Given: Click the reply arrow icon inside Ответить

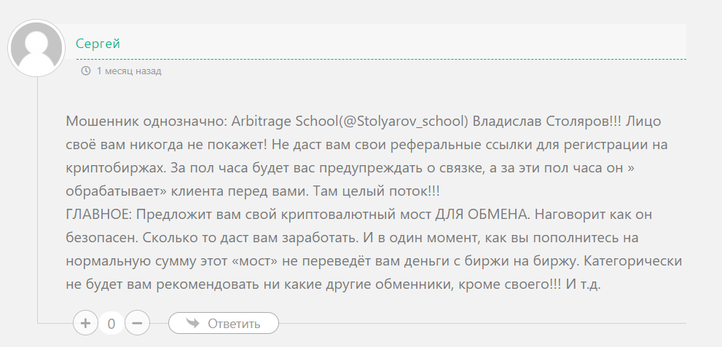Looking at the screenshot, I should tap(192, 323).
